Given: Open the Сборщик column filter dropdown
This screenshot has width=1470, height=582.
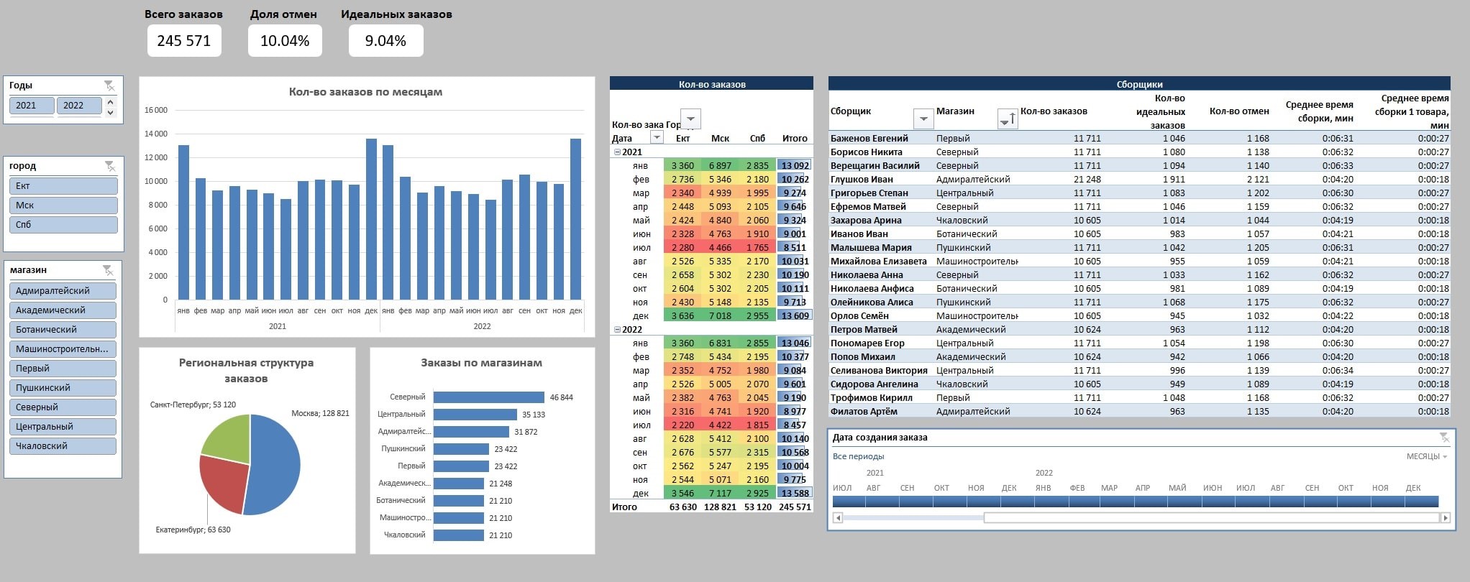Looking at the screenshot, I should click(x=922, y=119).
